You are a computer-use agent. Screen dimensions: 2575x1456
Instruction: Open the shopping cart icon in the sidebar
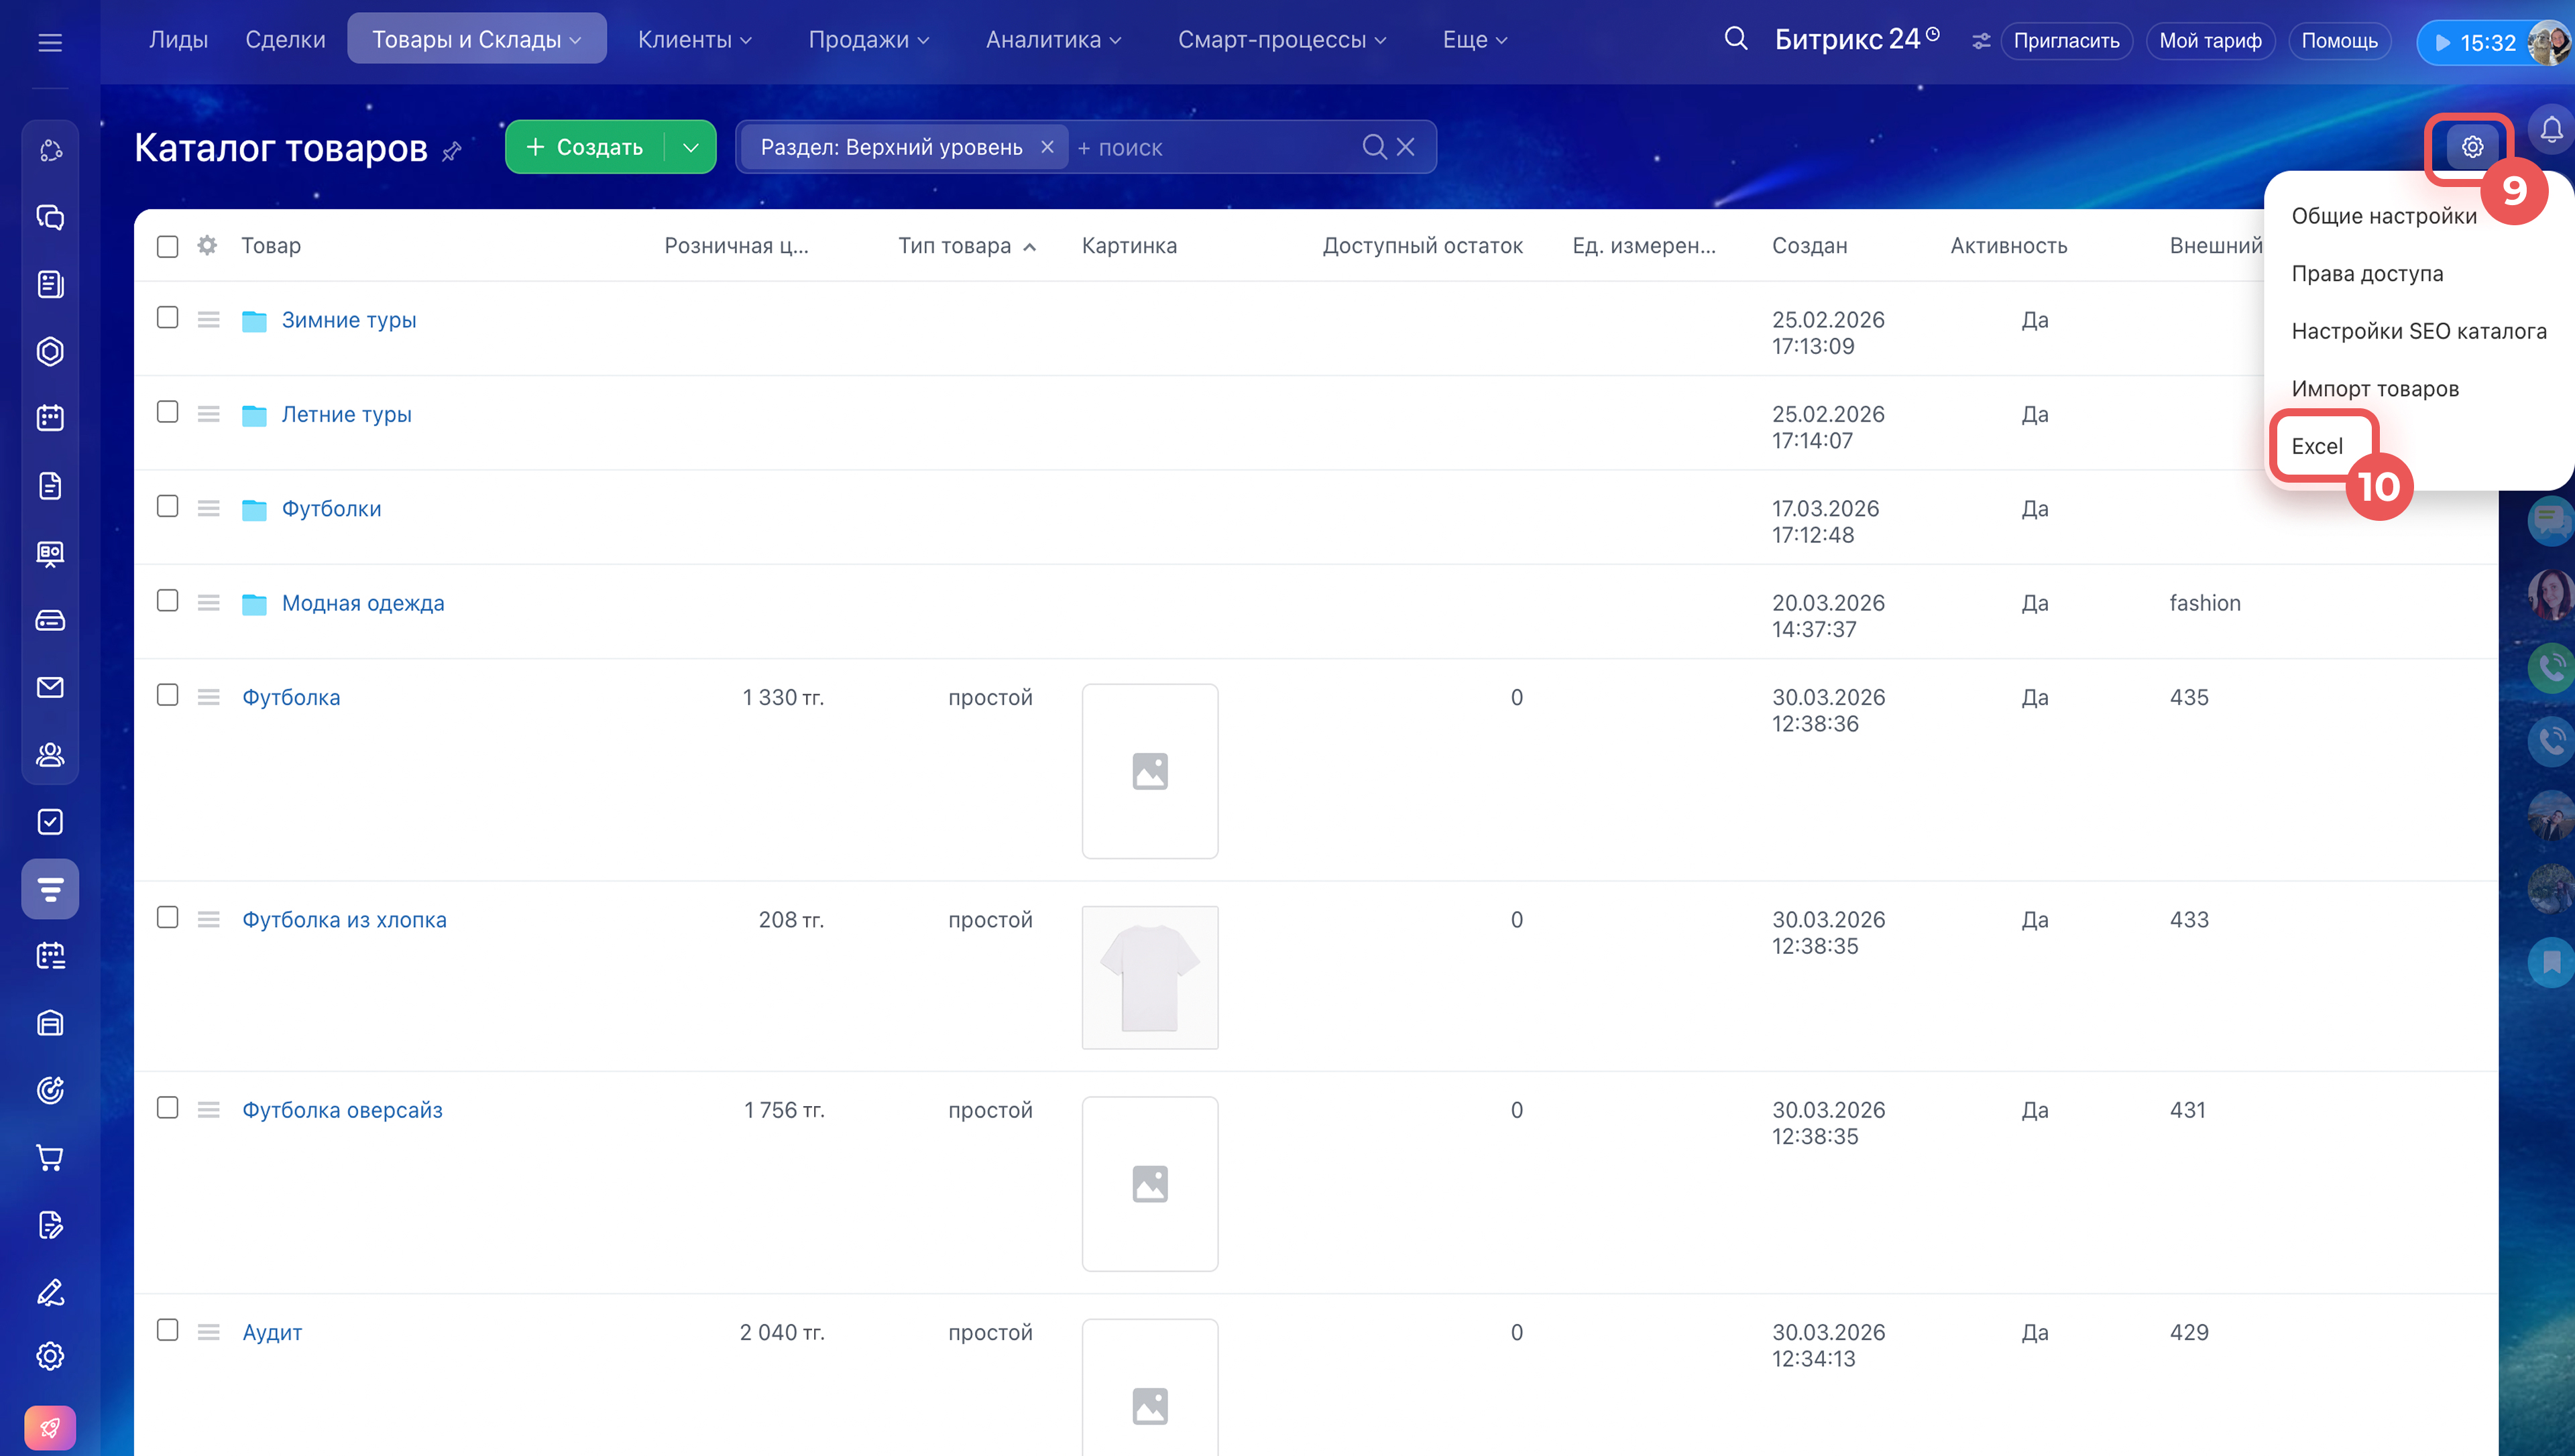tap(50, 1157)
